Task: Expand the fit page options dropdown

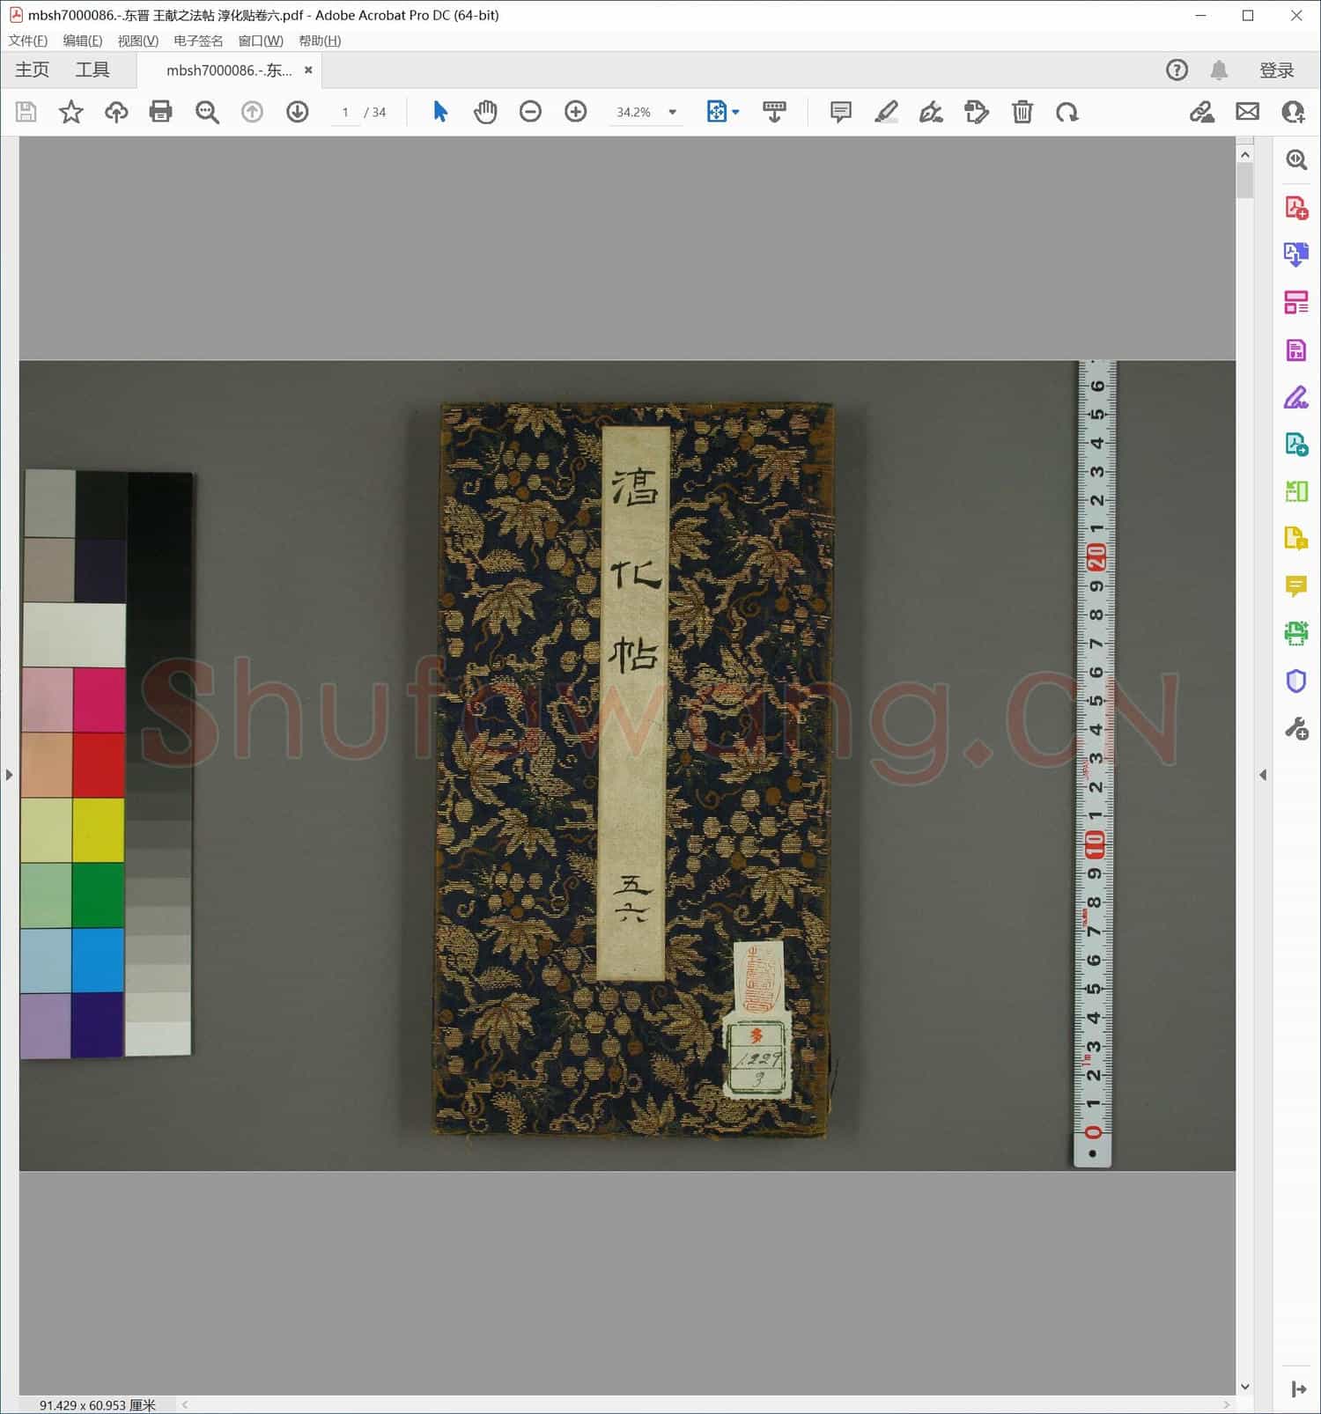Action: [735, 112]
